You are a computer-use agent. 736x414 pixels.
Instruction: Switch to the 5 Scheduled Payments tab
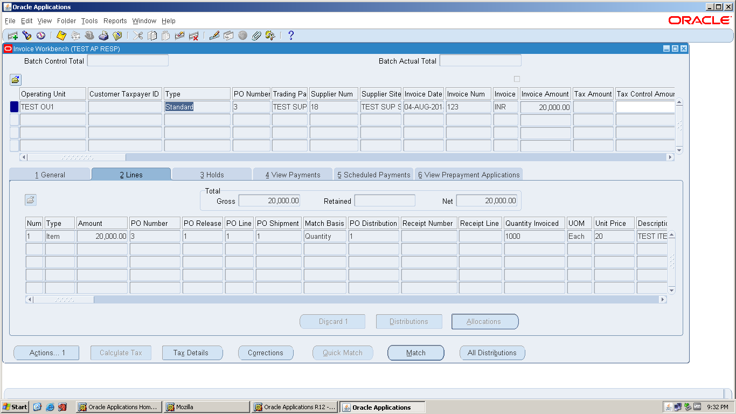374,175
